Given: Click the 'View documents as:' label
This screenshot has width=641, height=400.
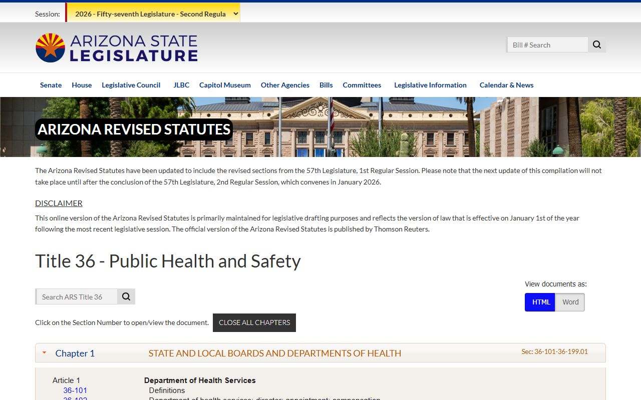Looking at the screenshot, I should coord(555,284).
